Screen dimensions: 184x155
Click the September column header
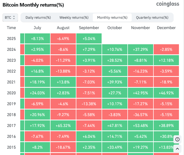pos(89,28)
